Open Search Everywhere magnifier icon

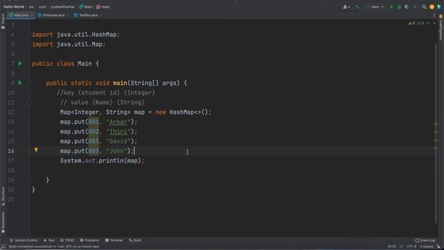tap(424, 7)
